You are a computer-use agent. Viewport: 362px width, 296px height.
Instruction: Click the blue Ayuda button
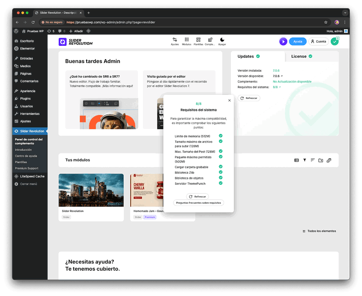click(x=298, y=42)
